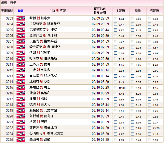Click the blue 聯盟 column header link
The height and width of the screenshot is (143, 164).
(x=21, y=11)
